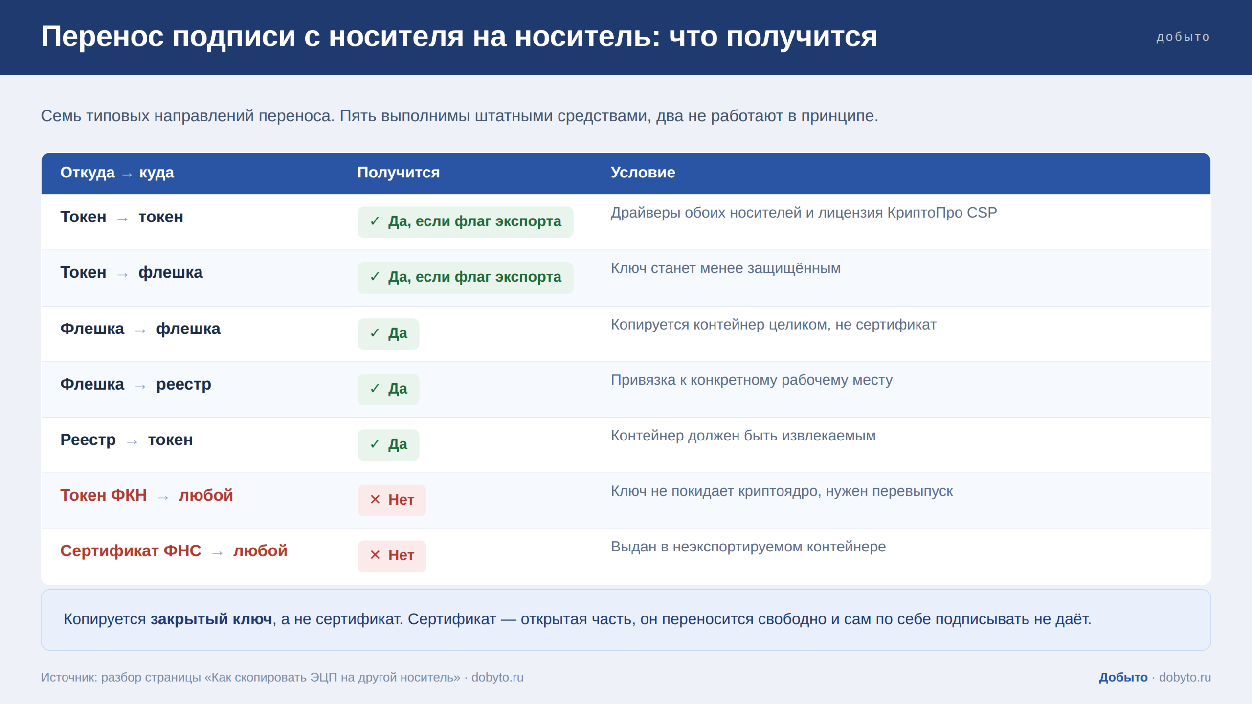Click the bold «закрытый ключ» in the note

[211, 619]
